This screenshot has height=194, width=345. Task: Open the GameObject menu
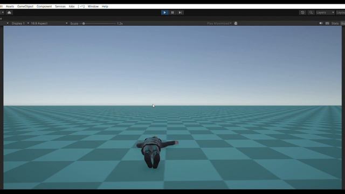point(25,6)
